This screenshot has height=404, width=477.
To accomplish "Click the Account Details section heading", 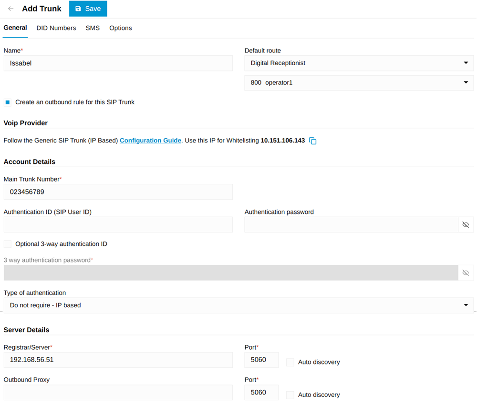I will click(30, 162).
